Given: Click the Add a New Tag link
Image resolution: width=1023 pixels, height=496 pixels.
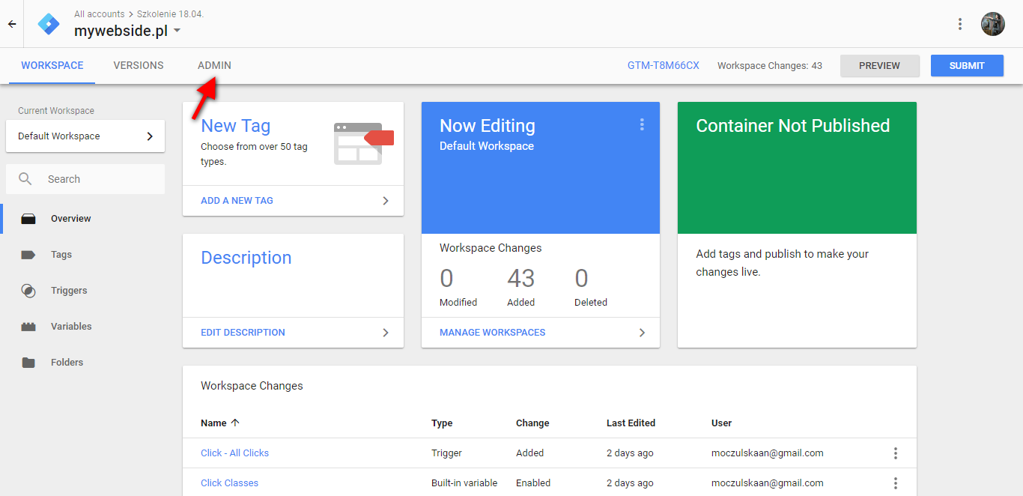Looking at the screenshot, I should tap(237, 201).
